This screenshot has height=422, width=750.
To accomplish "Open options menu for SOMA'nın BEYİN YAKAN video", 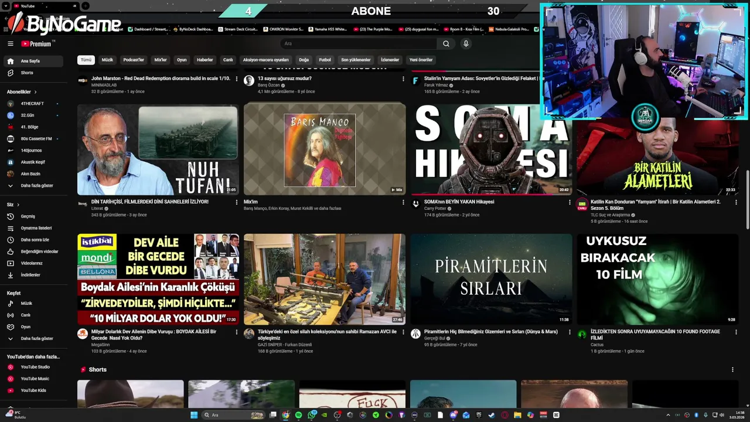I will [570, 202].
